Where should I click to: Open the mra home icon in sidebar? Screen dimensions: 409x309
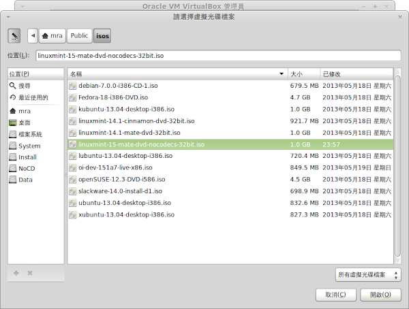(12, 111)
